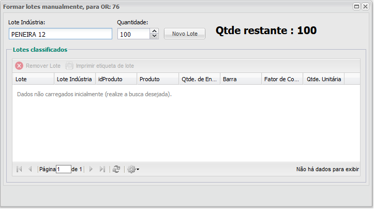The image size is (375, 211).
Task: Sort by the Produto column header
Action: click(158, 80)
